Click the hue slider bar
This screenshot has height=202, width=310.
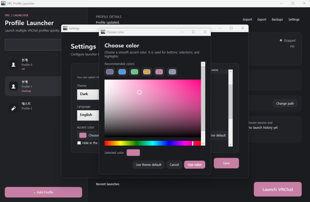[153, 143]
